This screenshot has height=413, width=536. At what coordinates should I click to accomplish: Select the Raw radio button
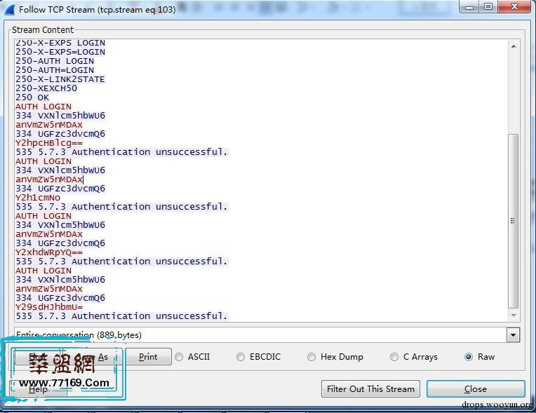click(x=469, y=357)
